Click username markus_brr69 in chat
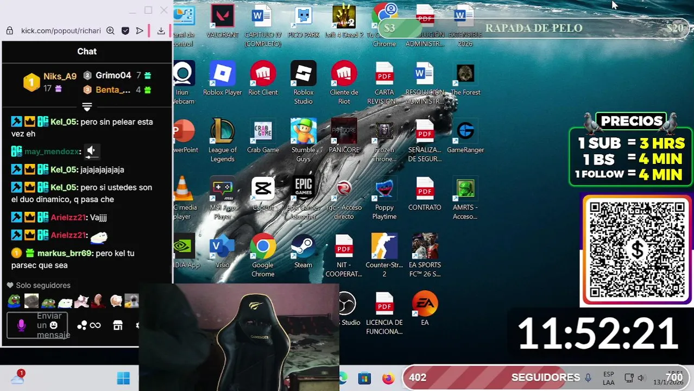The height and width of the screenshot is (391, 694). point(65,253)
